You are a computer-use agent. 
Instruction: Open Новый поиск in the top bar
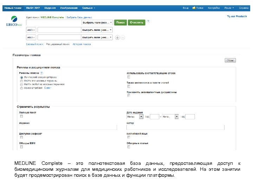point(13,8)
